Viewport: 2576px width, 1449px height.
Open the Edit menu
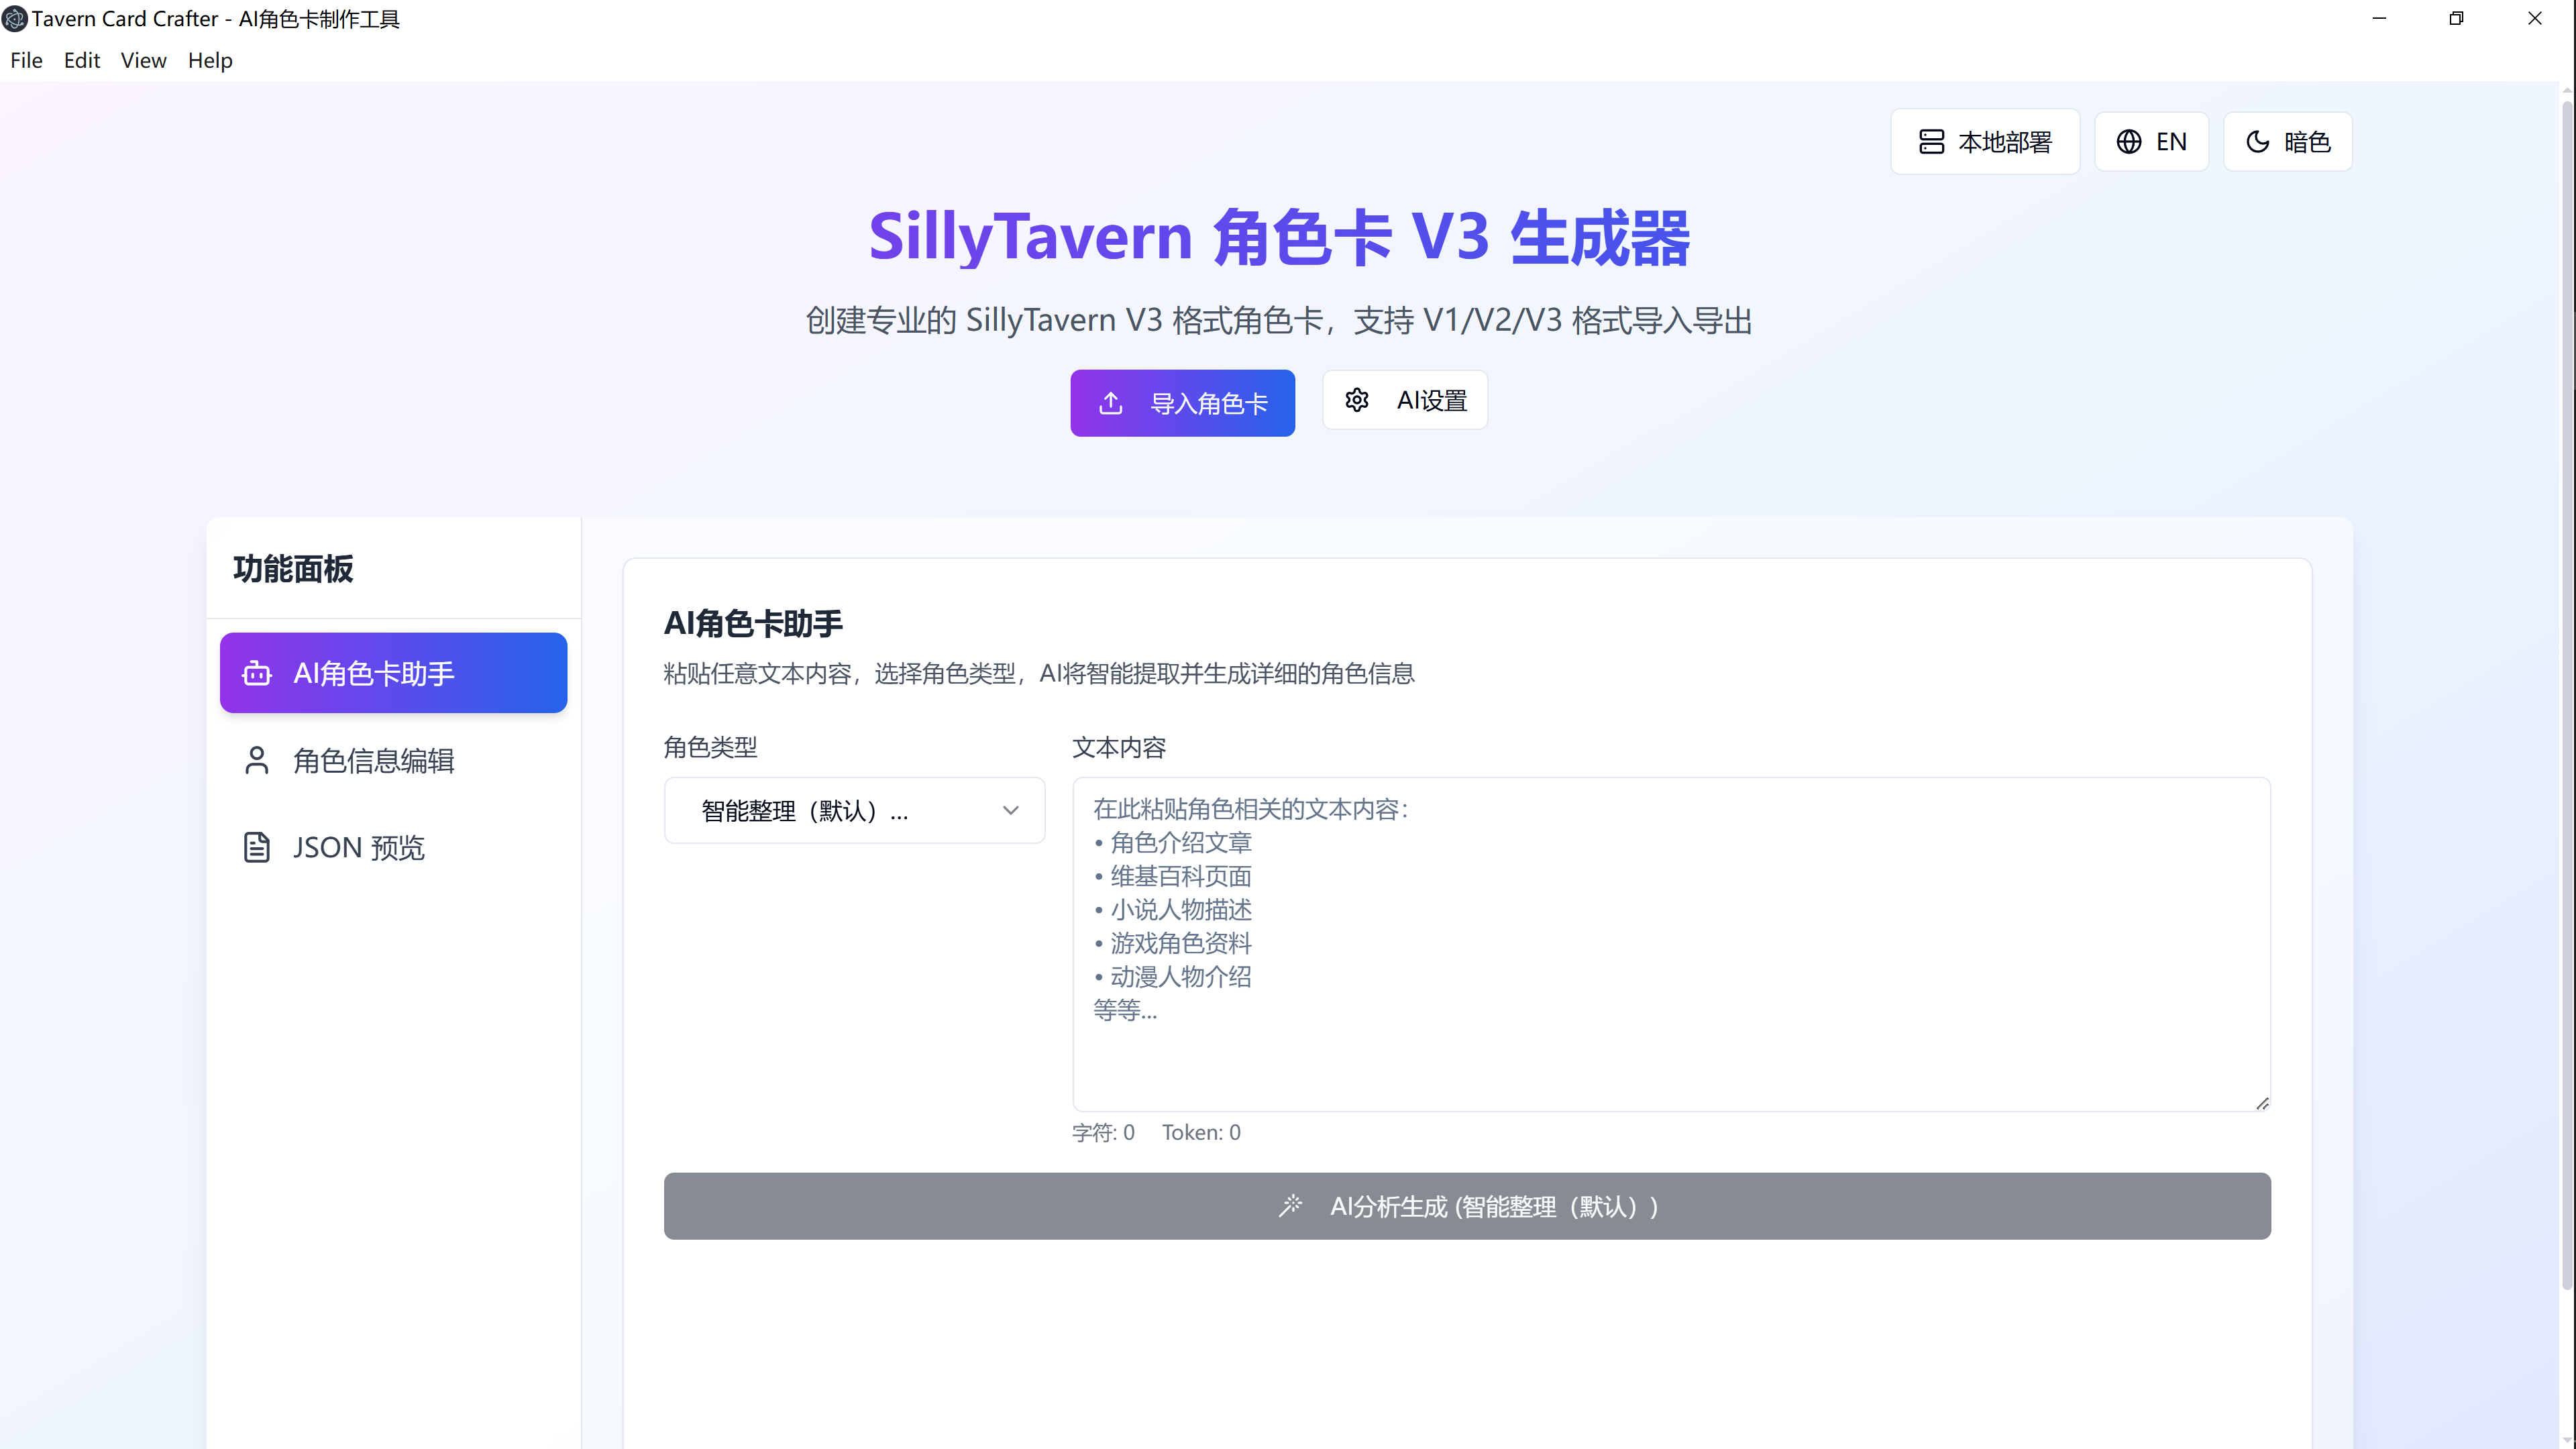tap(82, 60)
